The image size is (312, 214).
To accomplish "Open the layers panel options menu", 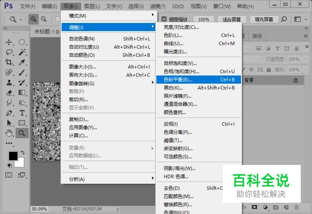I will click(306, 36).
